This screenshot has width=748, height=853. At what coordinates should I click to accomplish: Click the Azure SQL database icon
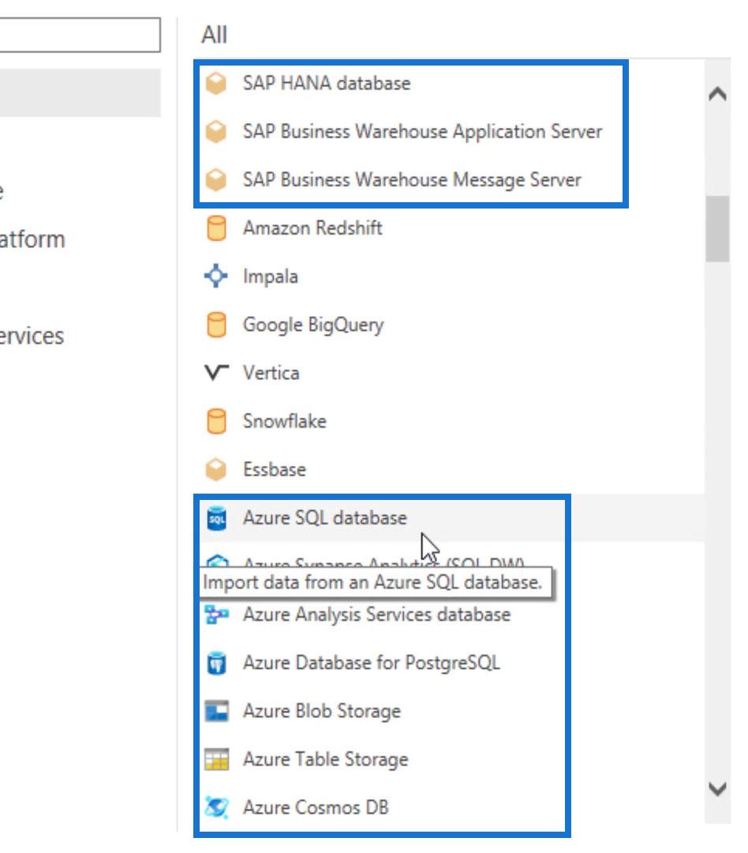(x=215, y=518)
